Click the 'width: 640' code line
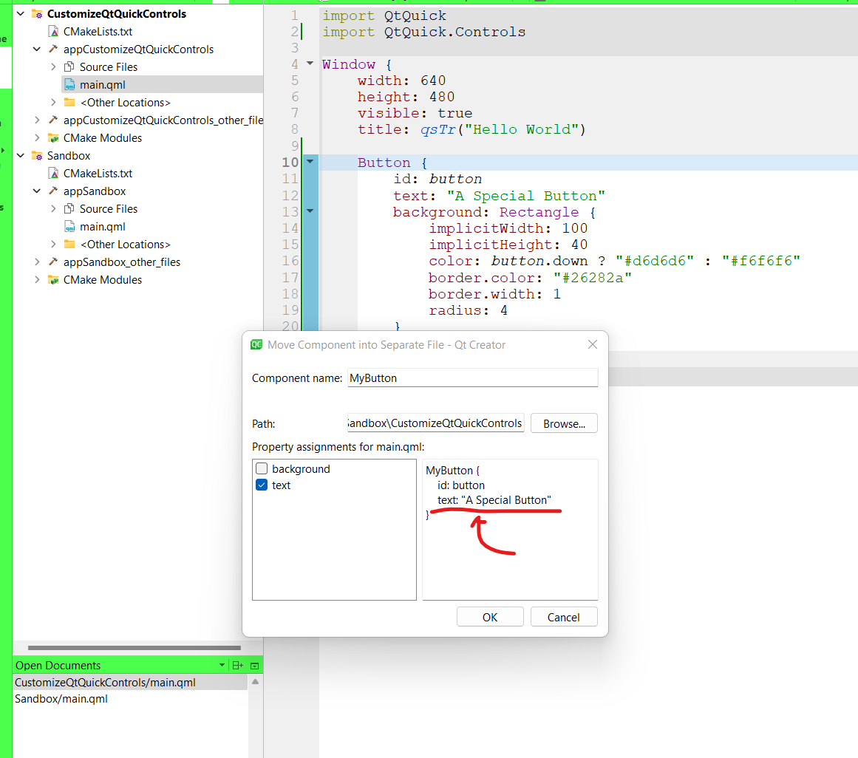Screen dimensions: 858x758 401,81
